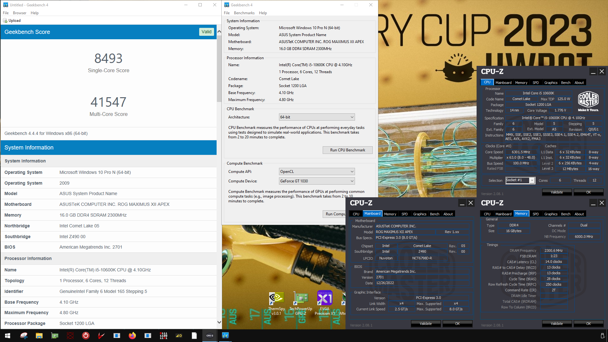Image resolution: width=608 pixels, height=342 pixels.
Task: Click the CAS# Latency 14.0 clocks value
Action: (554, 262)
